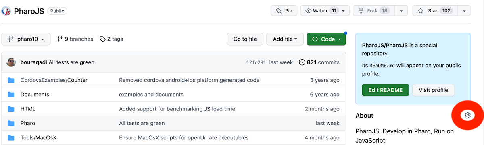Open the 821 commits history

click(x=319, y=62)
